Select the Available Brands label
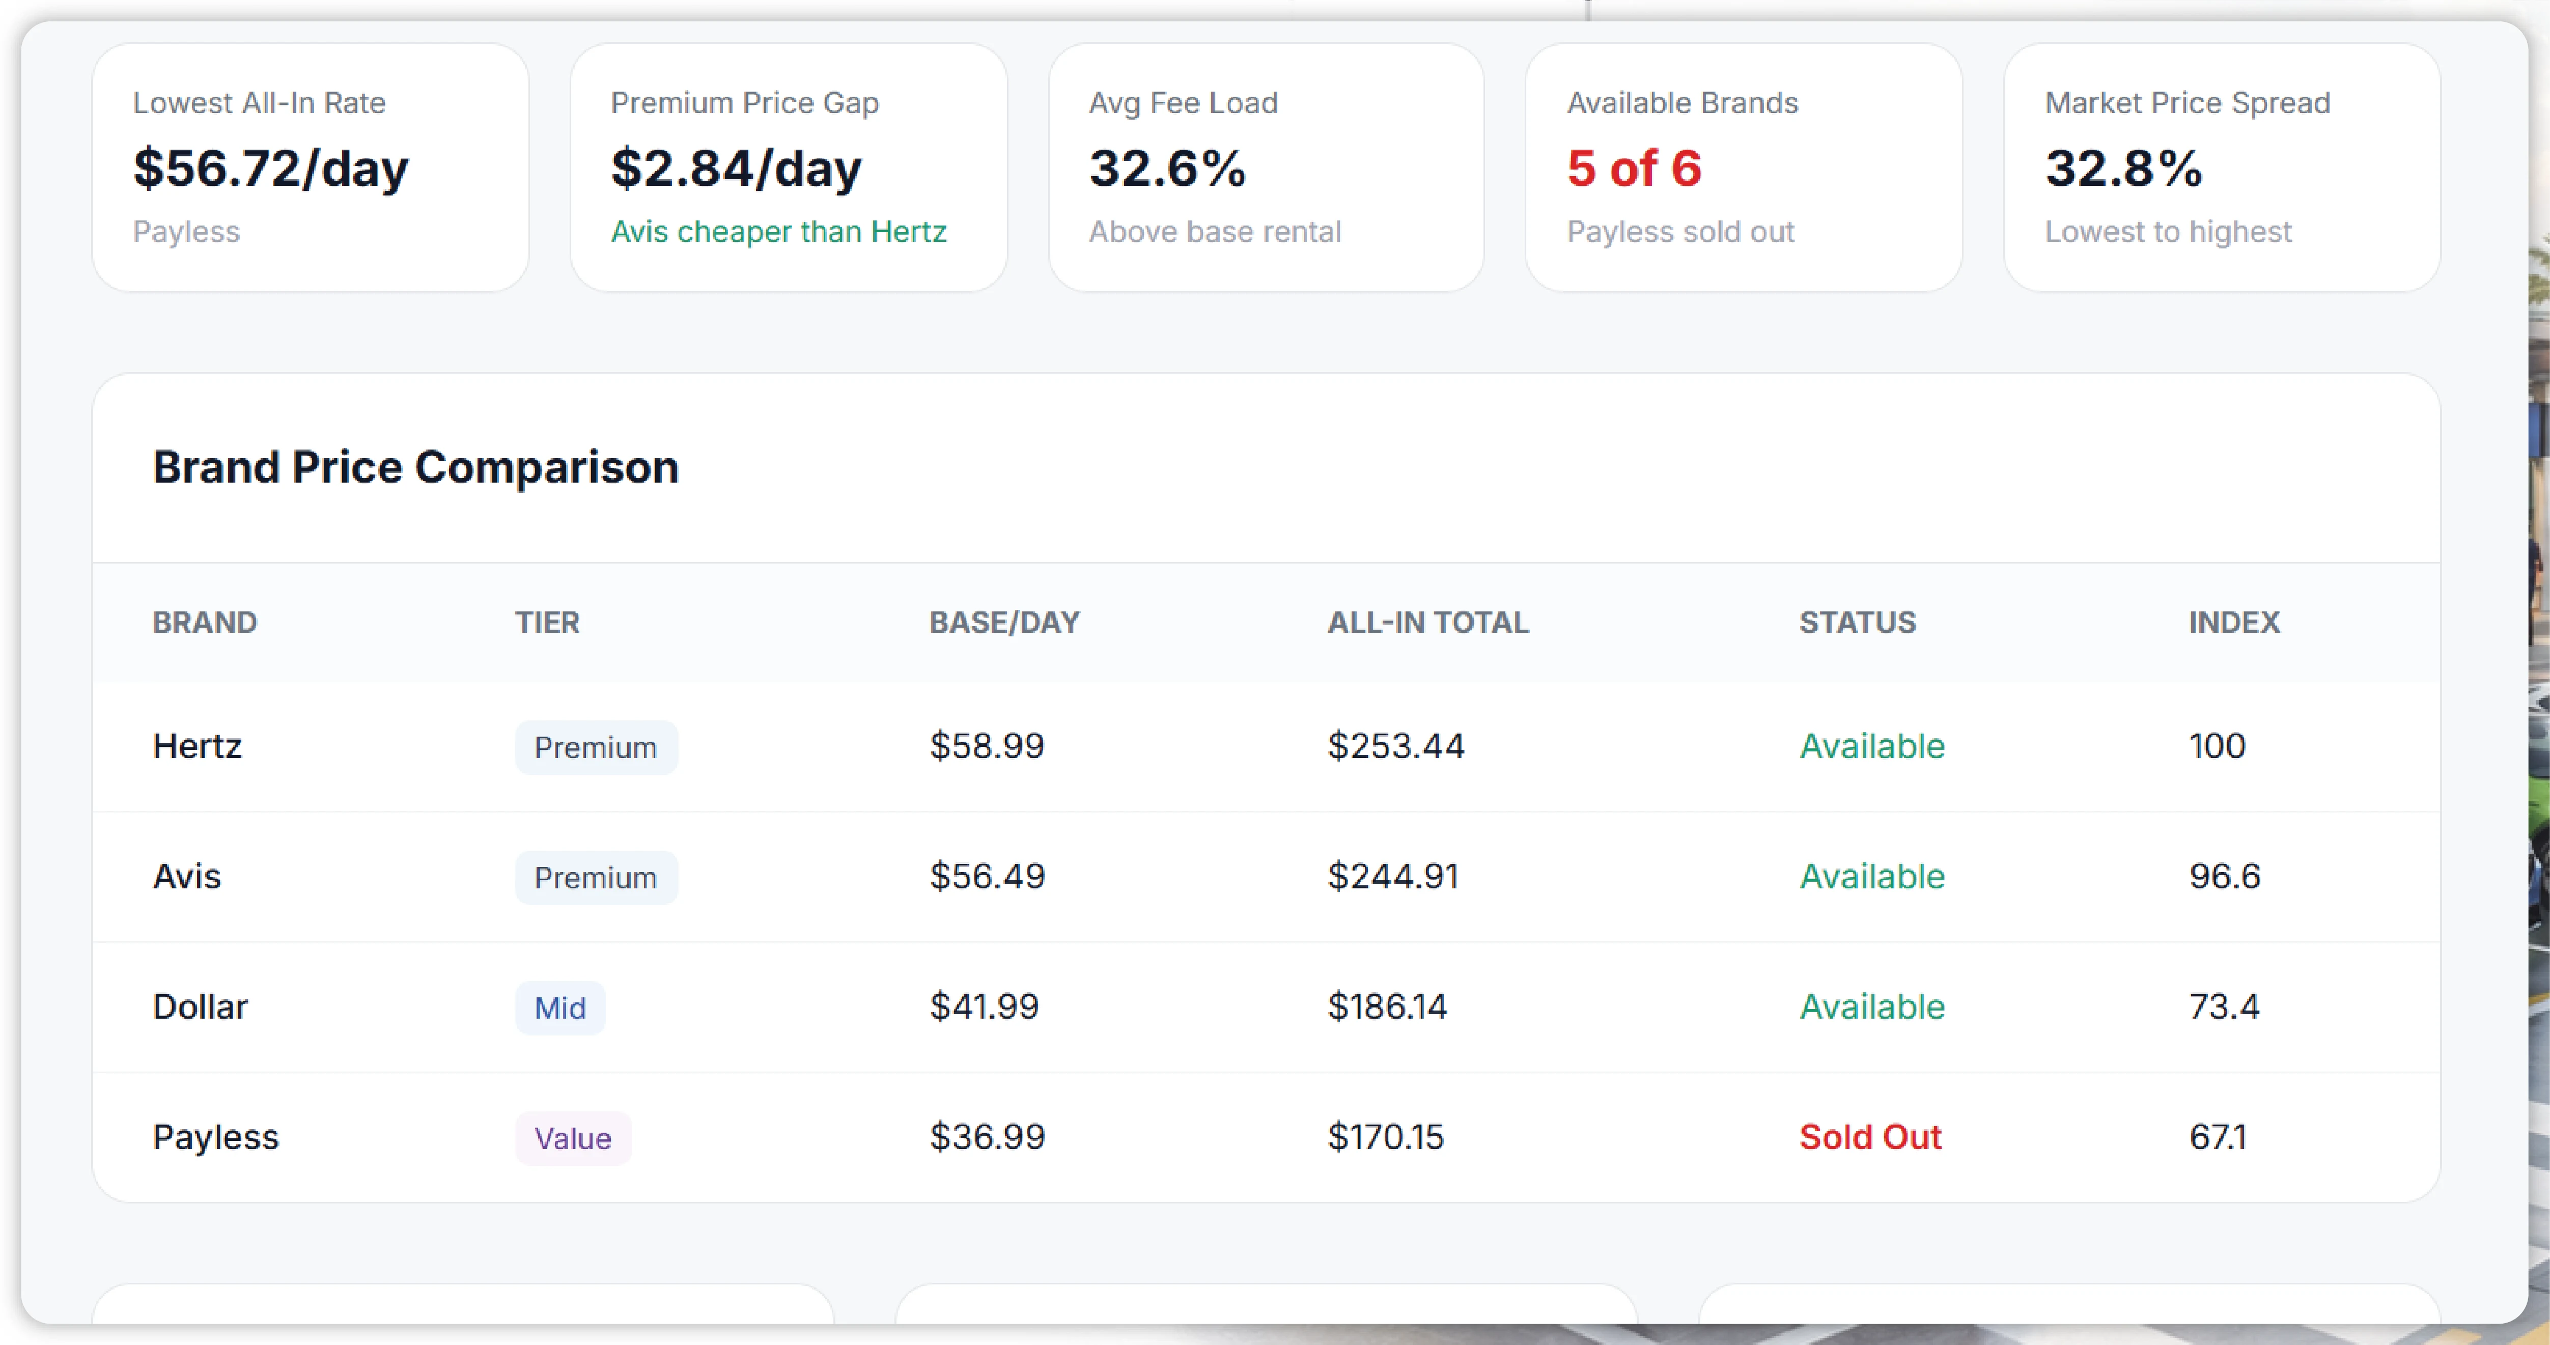The width and height of the screenshot is (2550, 1345). 1682,103
